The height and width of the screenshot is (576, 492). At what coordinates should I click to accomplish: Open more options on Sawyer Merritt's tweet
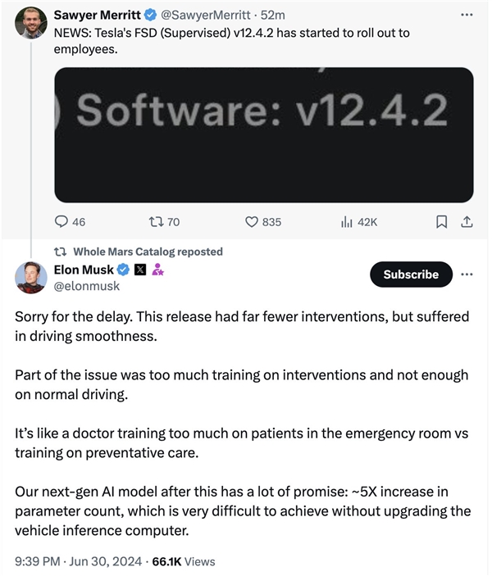467,15
